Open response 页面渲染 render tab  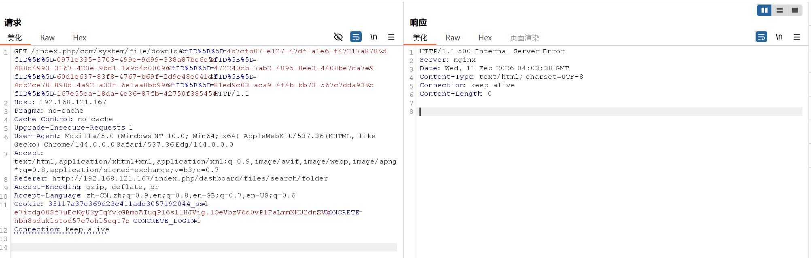[524, 38]
